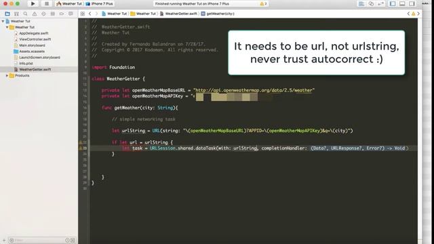Click 'class WeatherGetter {' line

(x=119, y=79)
